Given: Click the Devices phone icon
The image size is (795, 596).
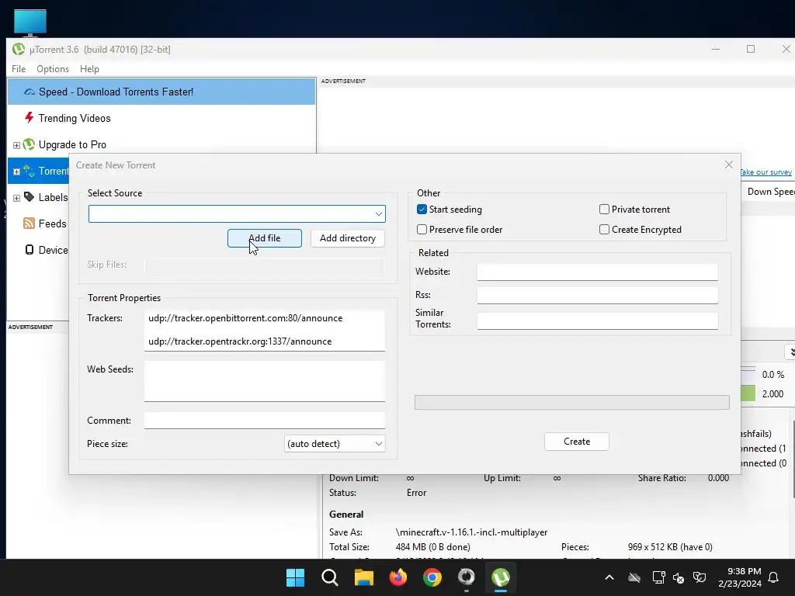Looking at the screenshot, I should click(x=30, y=250).
